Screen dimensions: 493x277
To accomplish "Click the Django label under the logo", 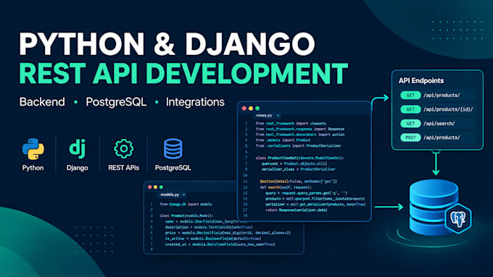I will (x=77, y=168).
